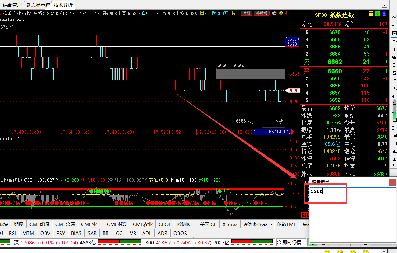Open the CME能源 market tab
This screenshot has width=397, height=253.
pos(39,224)
